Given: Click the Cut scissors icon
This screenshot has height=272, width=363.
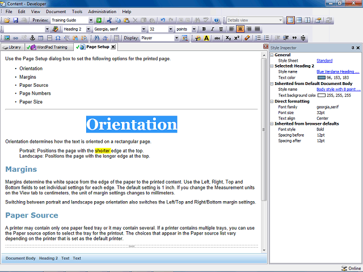Looking at the screenshot, I should pyautogui.click(x=109, y=20).
